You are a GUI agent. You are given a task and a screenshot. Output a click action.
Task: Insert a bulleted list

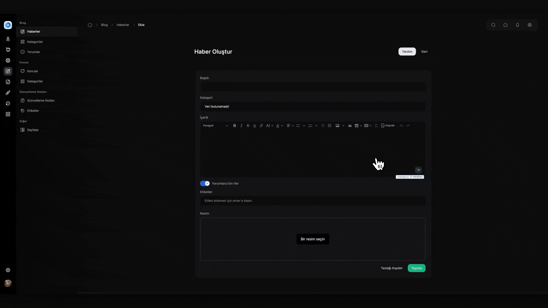pyautogui.click(x=298, y=125)
